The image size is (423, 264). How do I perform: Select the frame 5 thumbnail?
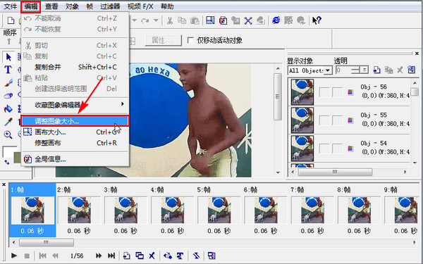[219, 210]
